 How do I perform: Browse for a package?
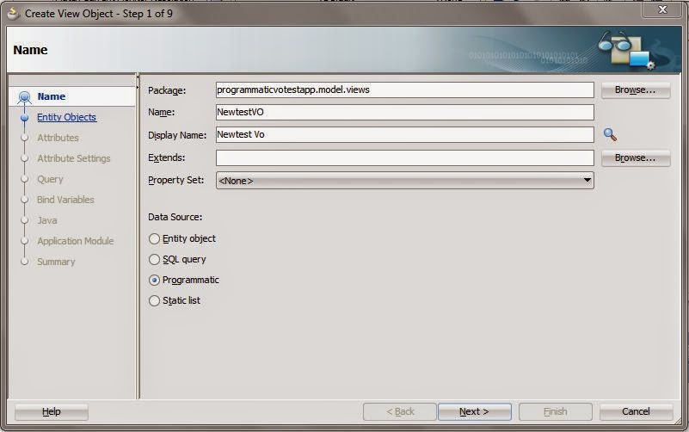click(636, 90)
